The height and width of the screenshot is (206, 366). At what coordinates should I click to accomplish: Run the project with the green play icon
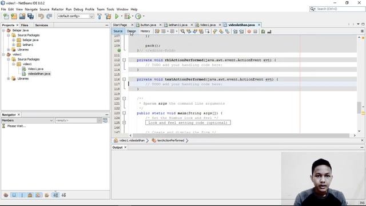pos(117,16)
